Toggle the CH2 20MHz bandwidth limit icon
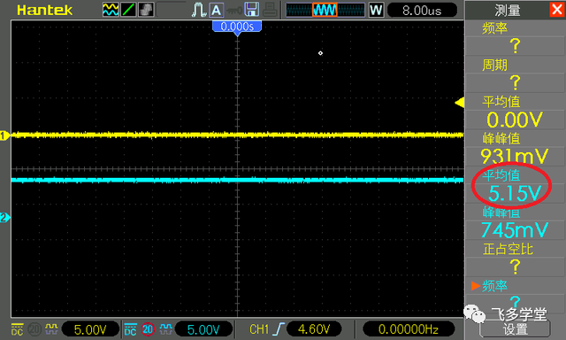566x340 pixels. pyautogui.click(x=148, y=329)
